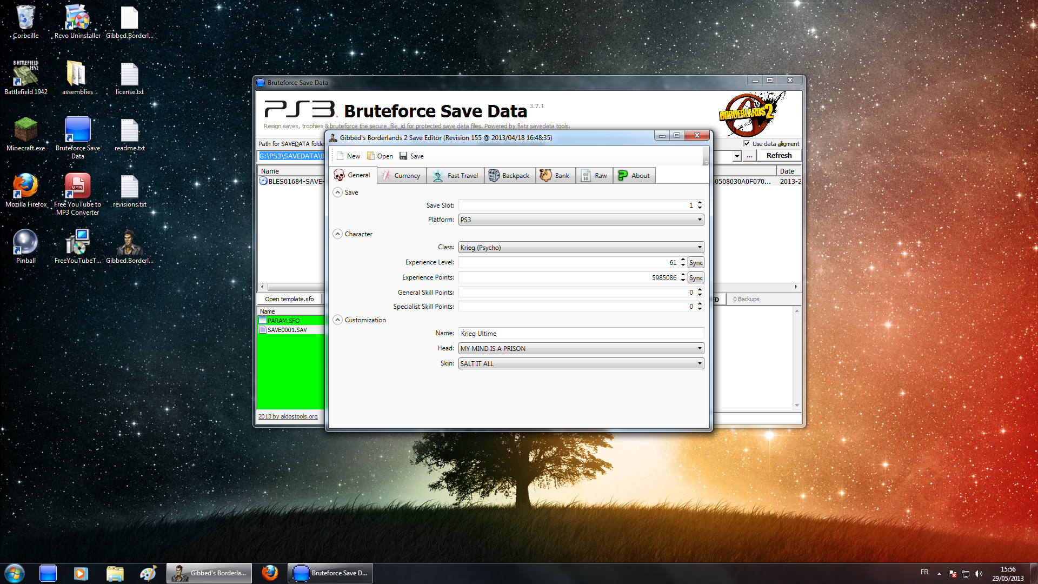
Task: Switch to the General tab
Action: pos(353,175)
